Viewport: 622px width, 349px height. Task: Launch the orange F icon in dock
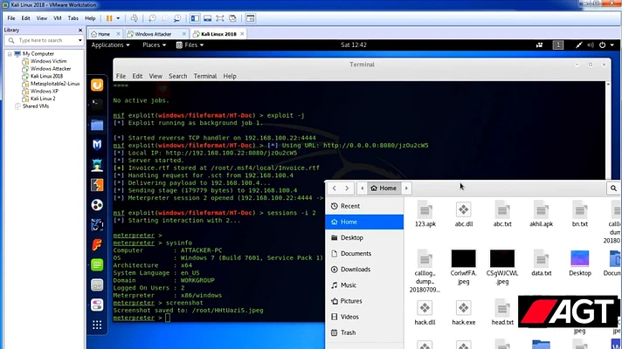97,245
